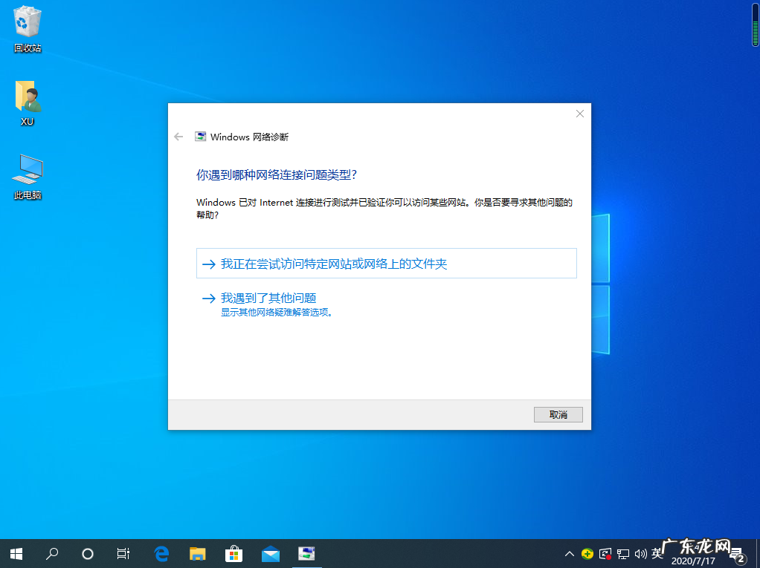
Task: Open the Mail app from the taskbar
Action: 270,554
